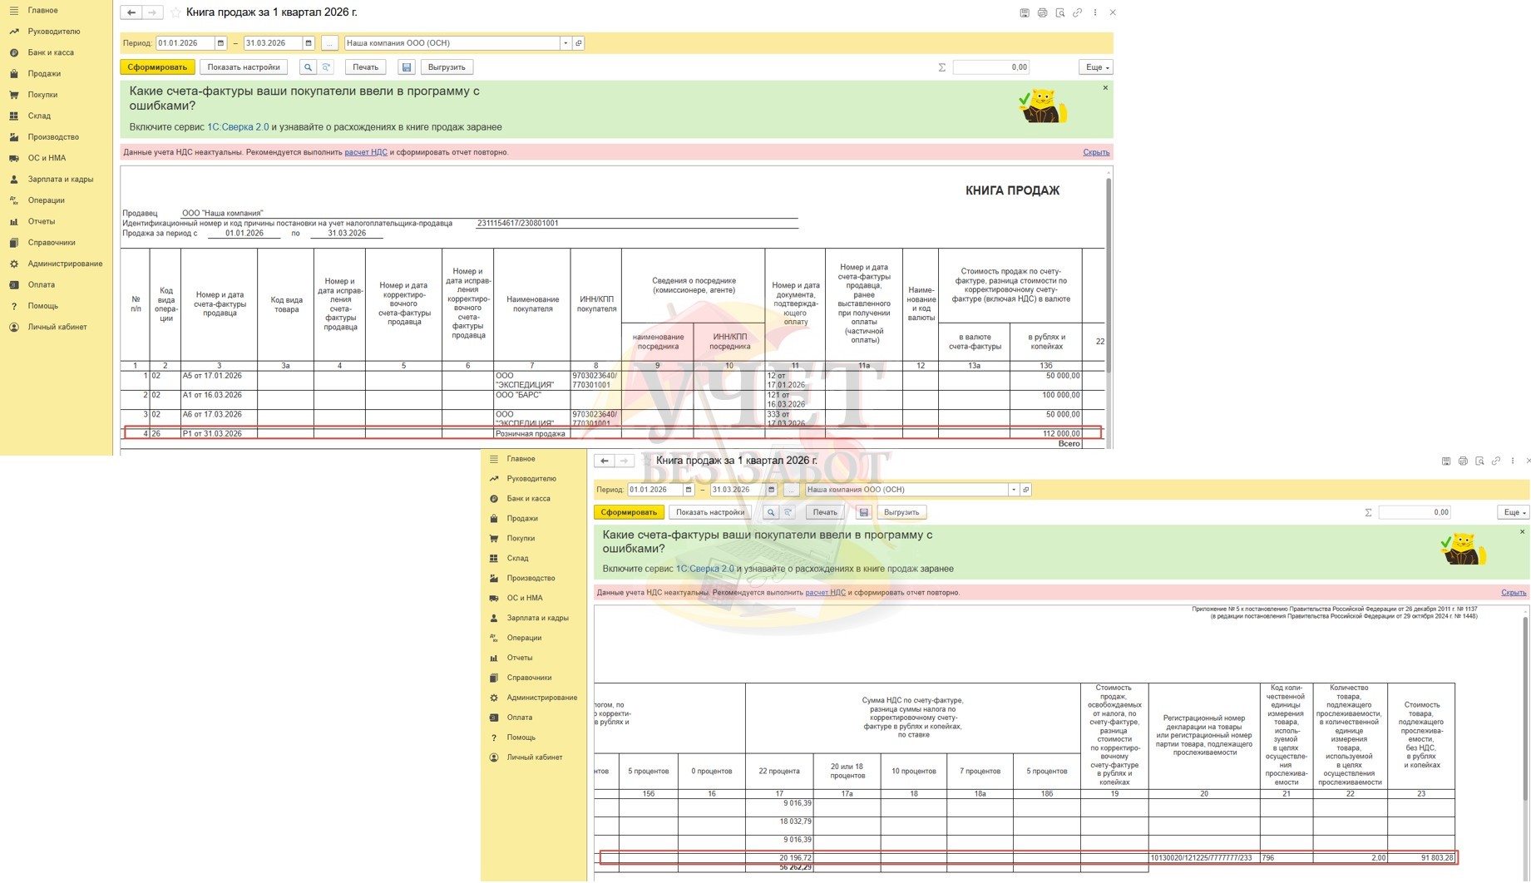Expand the organization dropdown in the top window

click(565, 43)
